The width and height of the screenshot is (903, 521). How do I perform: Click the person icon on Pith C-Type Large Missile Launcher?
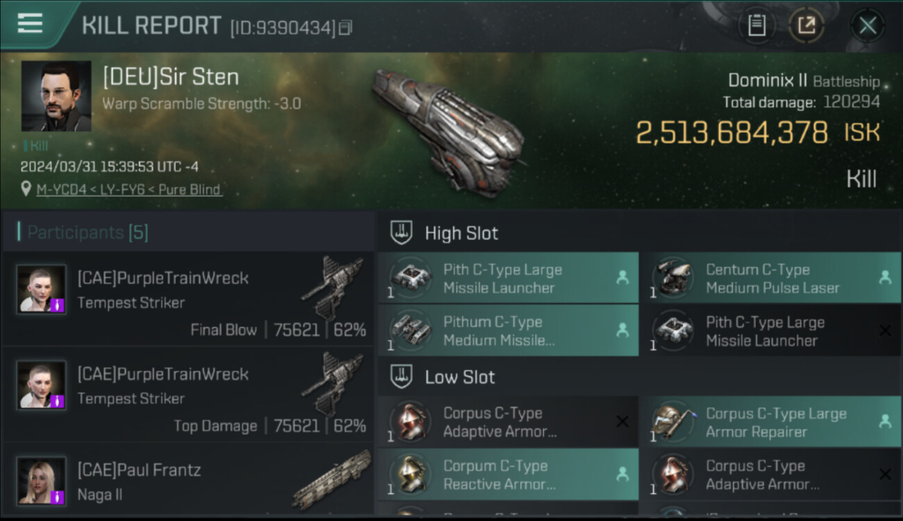pos(622,278)
